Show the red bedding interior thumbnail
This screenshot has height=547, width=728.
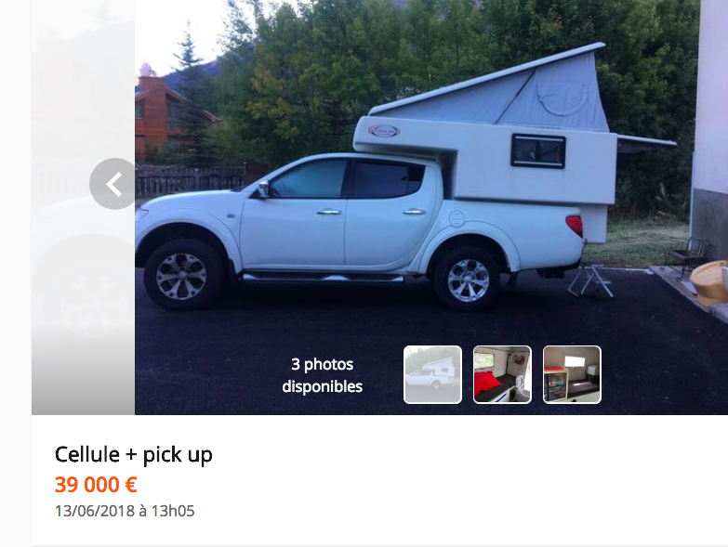point(502,374)
